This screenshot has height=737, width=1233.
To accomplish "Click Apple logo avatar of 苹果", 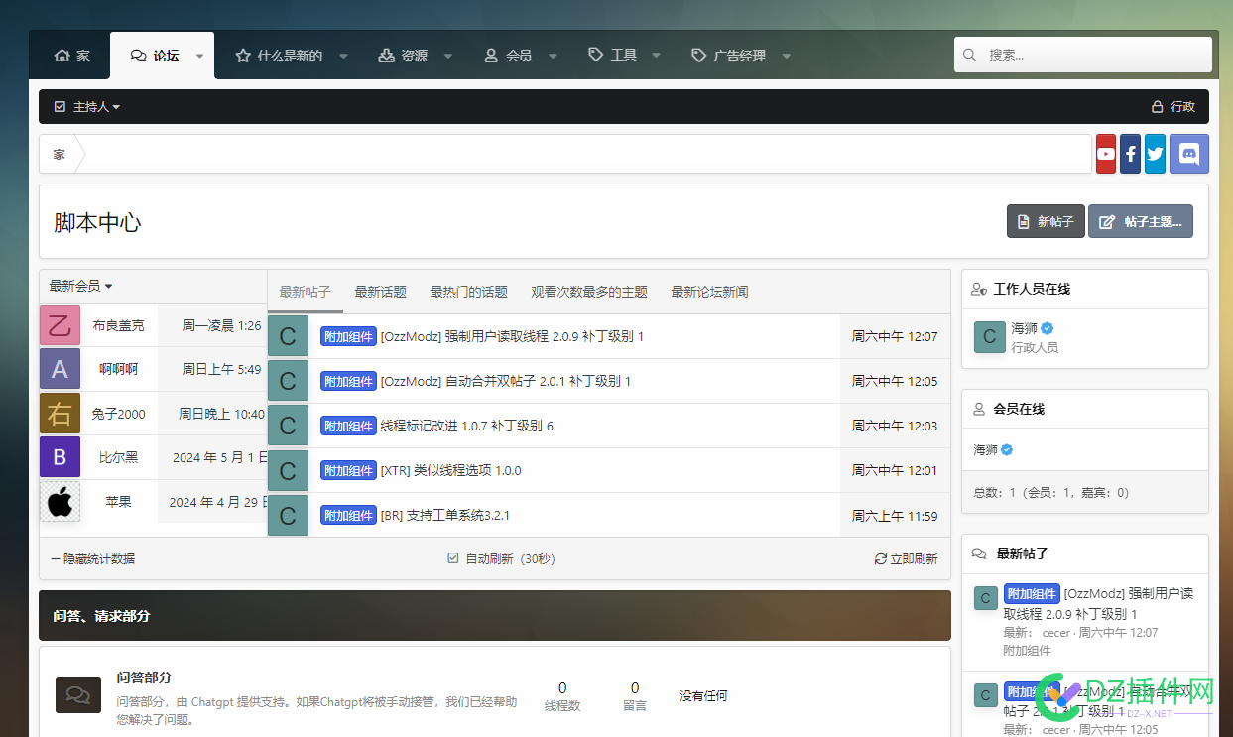I will tap(60, 502).
